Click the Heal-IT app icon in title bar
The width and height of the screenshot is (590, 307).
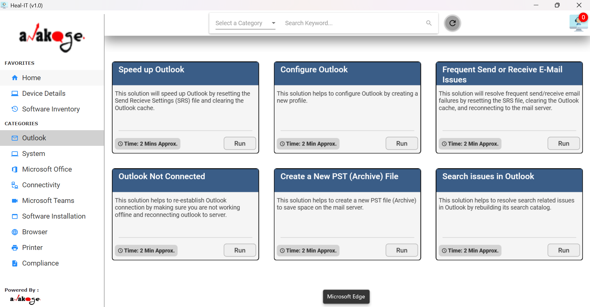(x=4, y=5)
